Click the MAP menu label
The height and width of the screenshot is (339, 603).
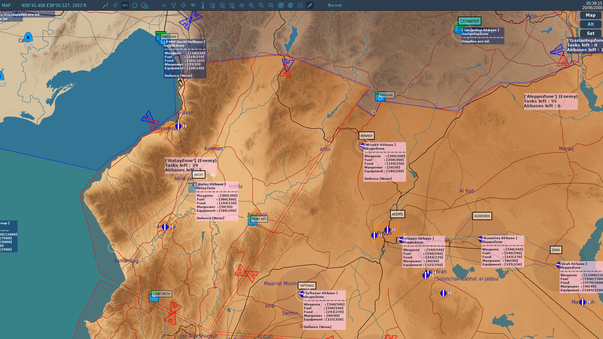pos(6,5)
